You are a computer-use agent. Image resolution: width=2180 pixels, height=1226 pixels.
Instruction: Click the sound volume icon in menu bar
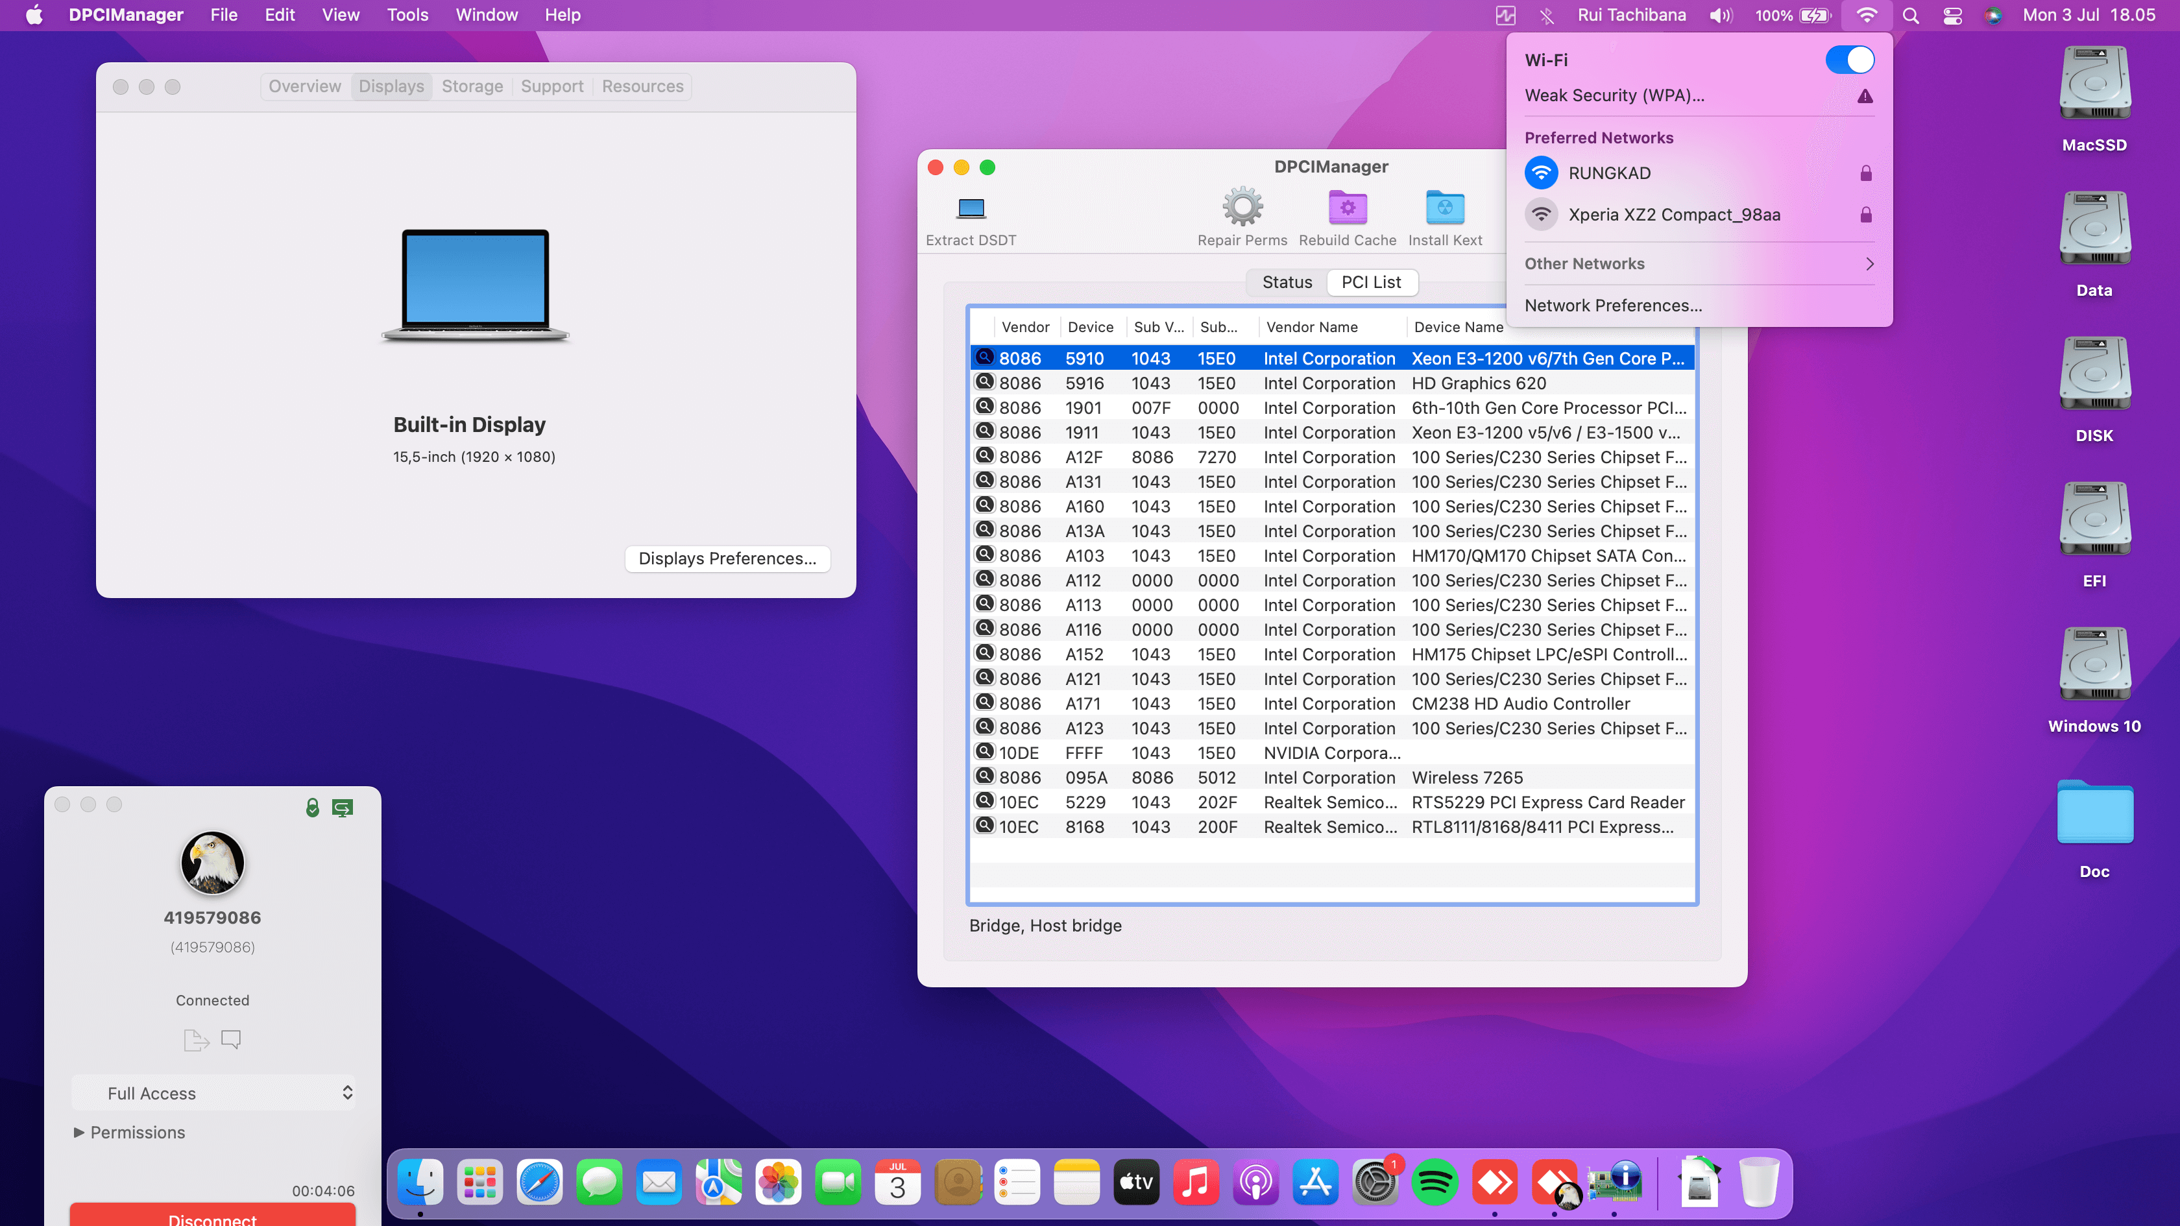coord(1721,15)
